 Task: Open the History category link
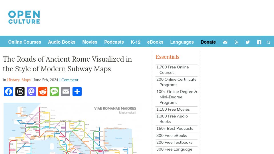pyautogui.click(x=14, y=80)
